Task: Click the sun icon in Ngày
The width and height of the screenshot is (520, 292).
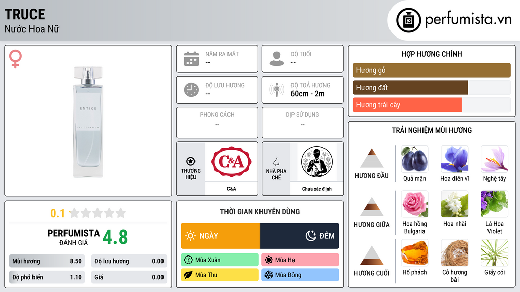Action: [190, 236]
